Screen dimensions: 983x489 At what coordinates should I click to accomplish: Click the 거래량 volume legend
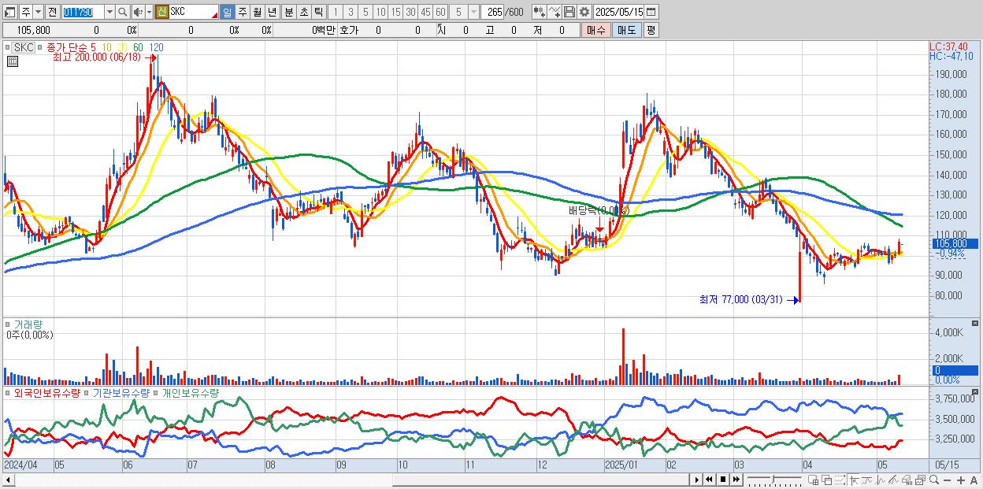pyautogui.click(x=27, y=324)
